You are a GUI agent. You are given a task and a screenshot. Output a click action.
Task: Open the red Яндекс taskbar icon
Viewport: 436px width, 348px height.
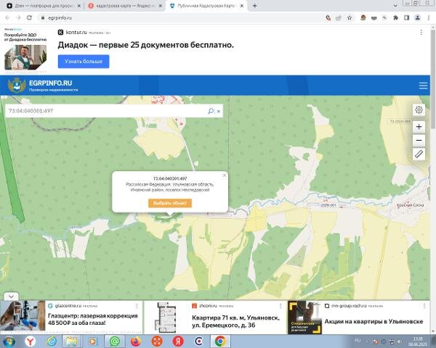point(178,341)
